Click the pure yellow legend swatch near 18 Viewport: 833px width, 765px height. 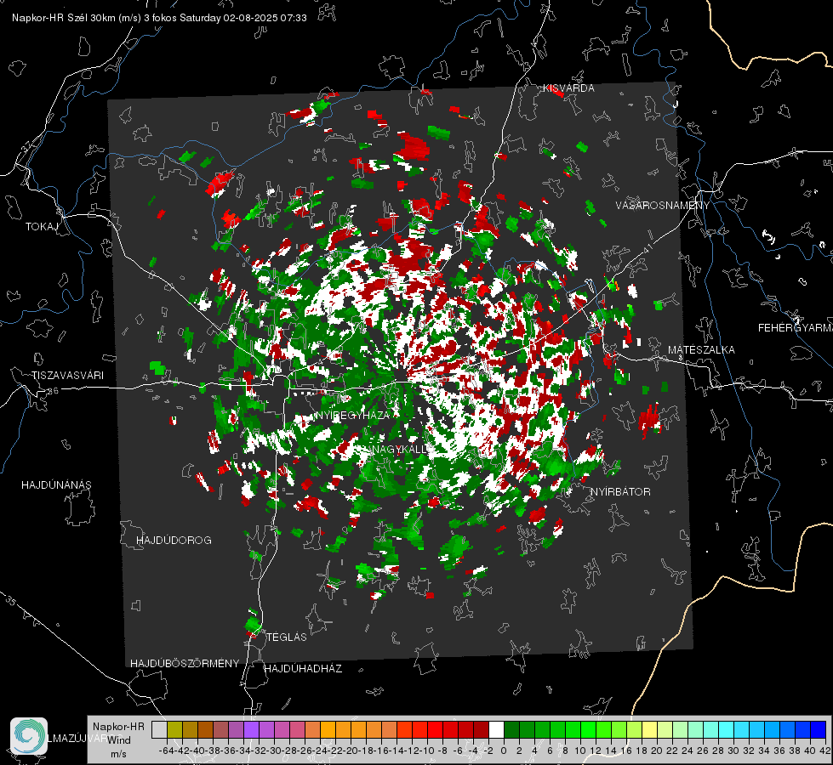tap(649, 729)
